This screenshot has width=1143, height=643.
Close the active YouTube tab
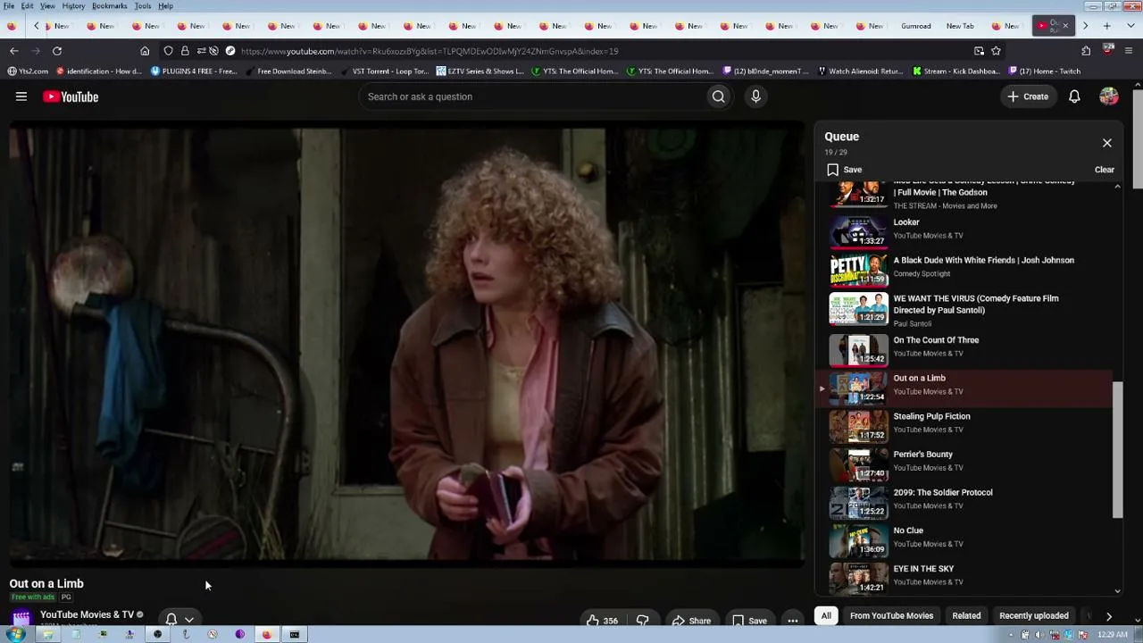click(x=1065, y=26)
